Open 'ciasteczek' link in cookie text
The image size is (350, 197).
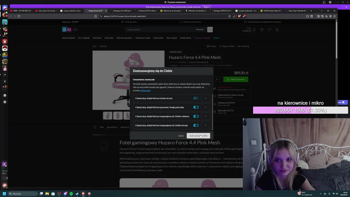pyautogui.click(x=145, y=91)
